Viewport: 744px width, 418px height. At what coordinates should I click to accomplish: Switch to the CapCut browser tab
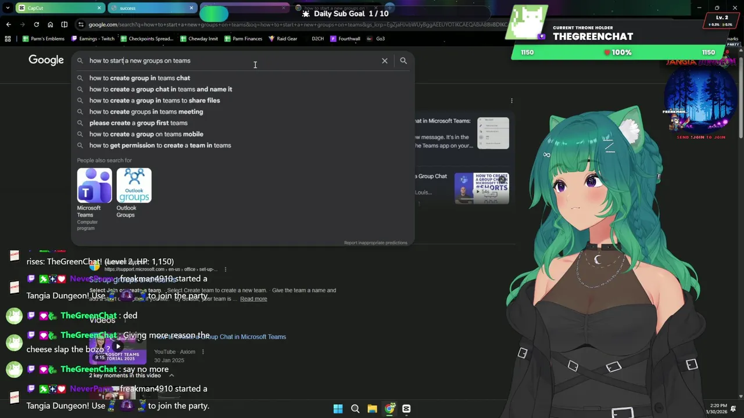[x=60, y=8]
